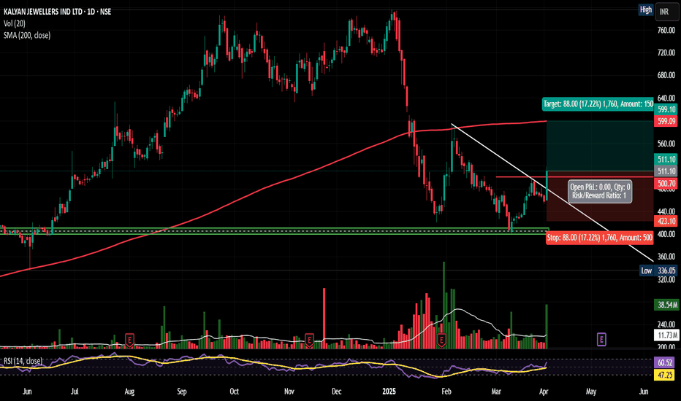Select the green horizontal support zone

coord(275,231)
